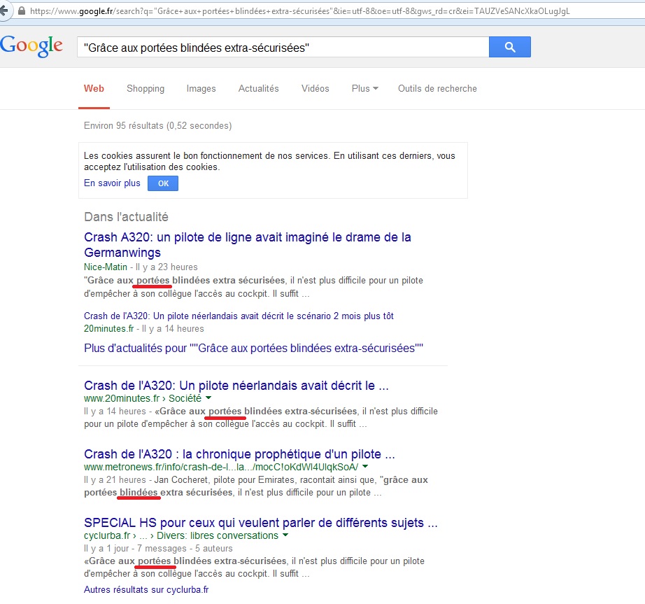Screen dimensions: 645x604
Task: Click the www.metronews.fr green URL
Action: coord(221,467)
